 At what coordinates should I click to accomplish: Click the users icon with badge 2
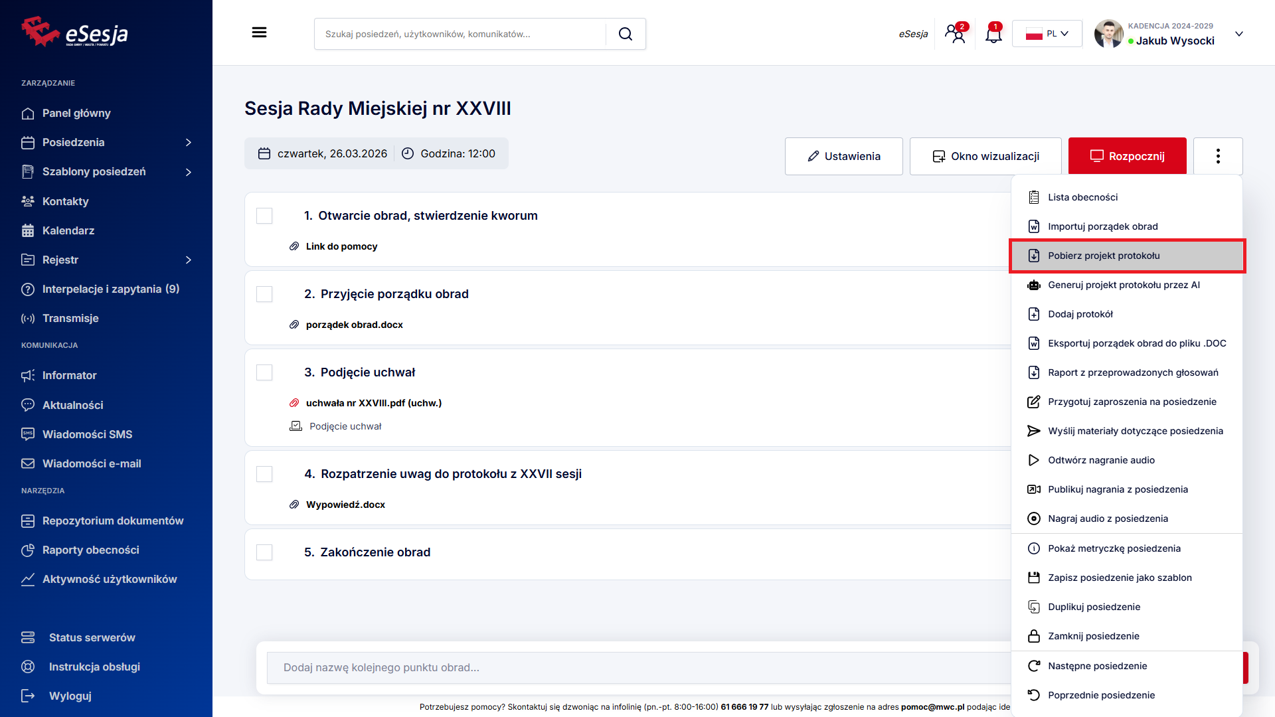956,34
